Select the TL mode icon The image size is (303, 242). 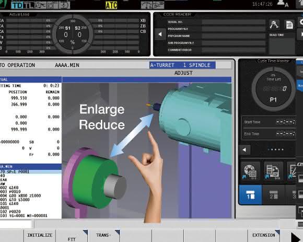(29, 5)
